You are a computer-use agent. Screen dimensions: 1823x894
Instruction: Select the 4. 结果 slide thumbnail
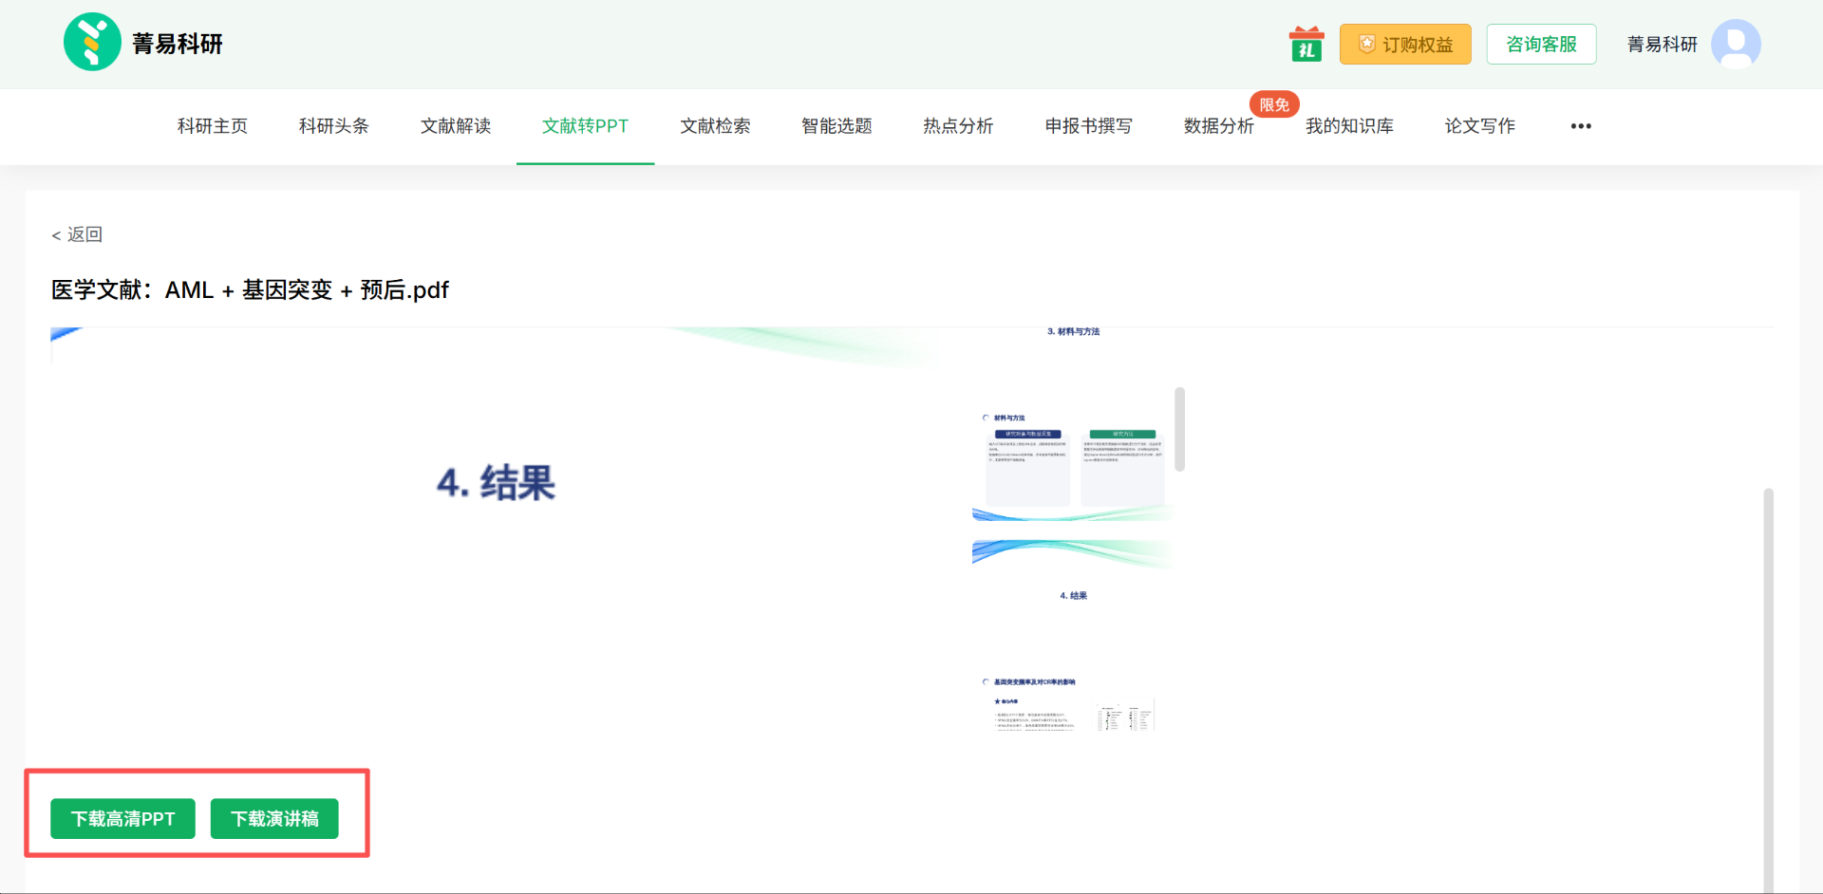click(1073, 596)
